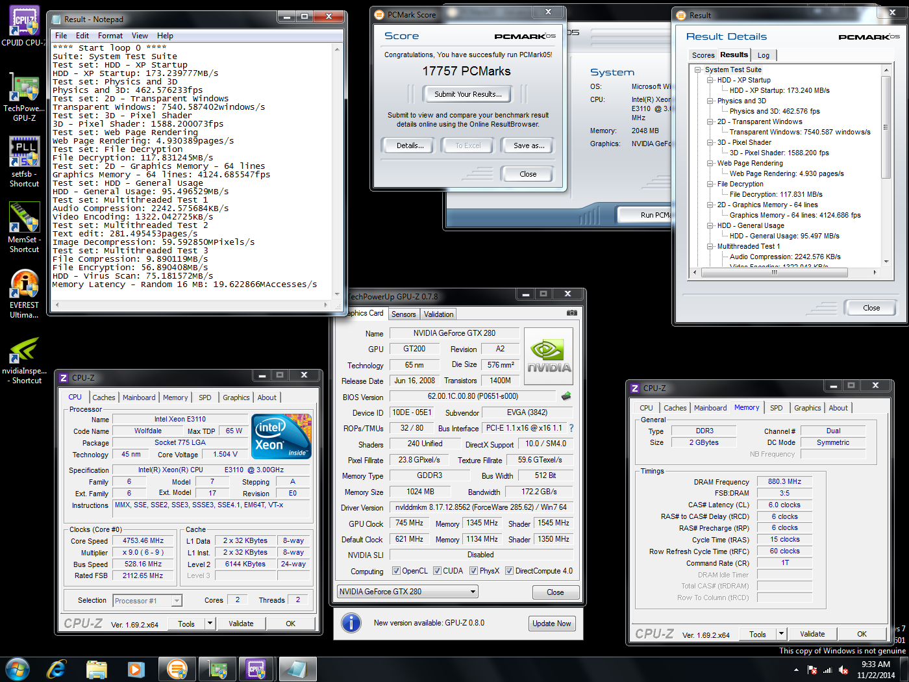Open Internet Explorer from the taskbar
Screen dimensions: 909x682
pos(56,669)
